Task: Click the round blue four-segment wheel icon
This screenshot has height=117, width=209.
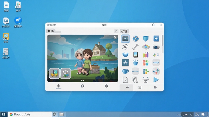Action: point(136,39)
